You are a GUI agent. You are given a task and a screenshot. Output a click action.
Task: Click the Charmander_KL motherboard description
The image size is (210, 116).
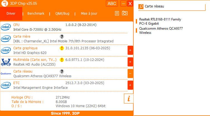coord(64,41)
